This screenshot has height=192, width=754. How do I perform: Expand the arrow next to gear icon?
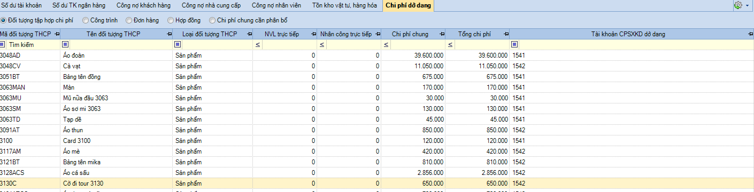coord(747,6)
